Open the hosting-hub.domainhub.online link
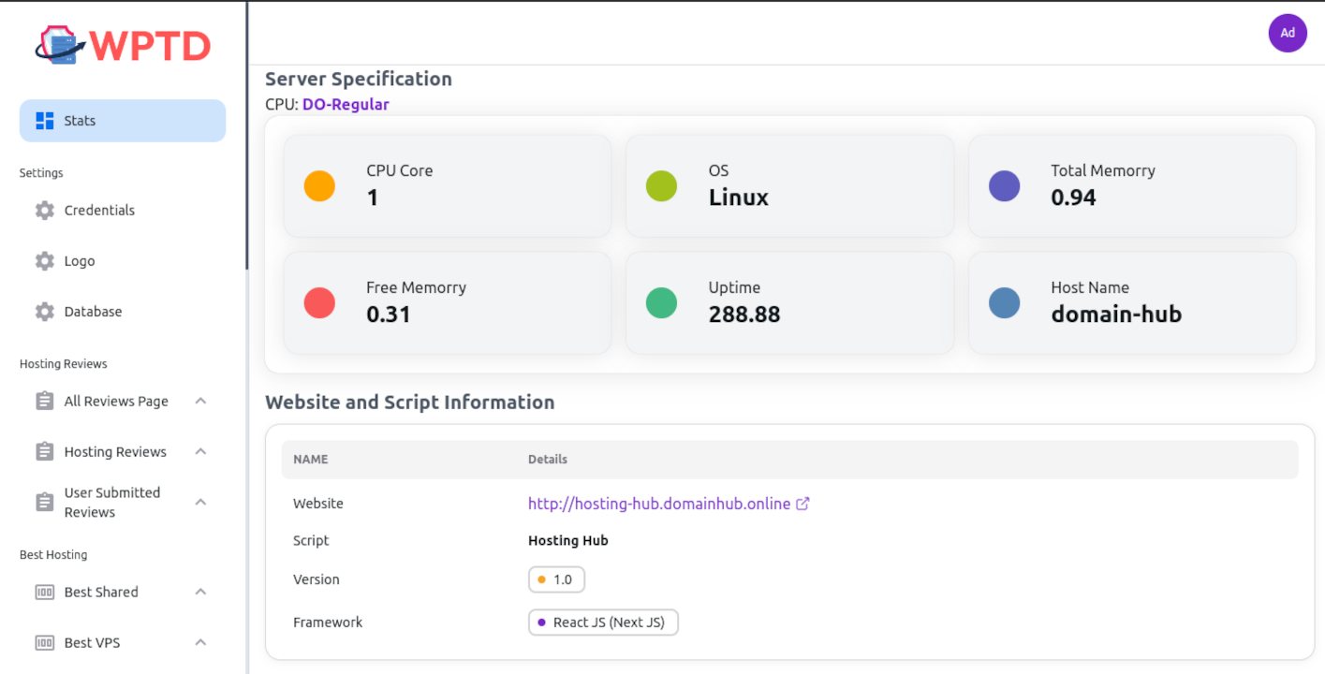The width and height of the screenshot is (1325, 674). click(x=658, y=504)
